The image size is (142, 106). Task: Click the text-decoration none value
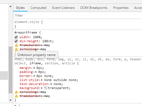(57, 84)
